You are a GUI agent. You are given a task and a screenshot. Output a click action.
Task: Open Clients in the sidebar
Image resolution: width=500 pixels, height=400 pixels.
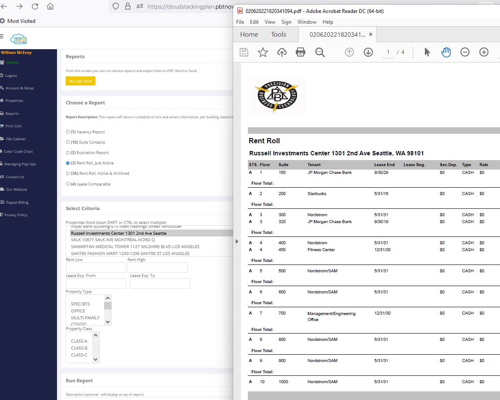[x=12, y=63]
